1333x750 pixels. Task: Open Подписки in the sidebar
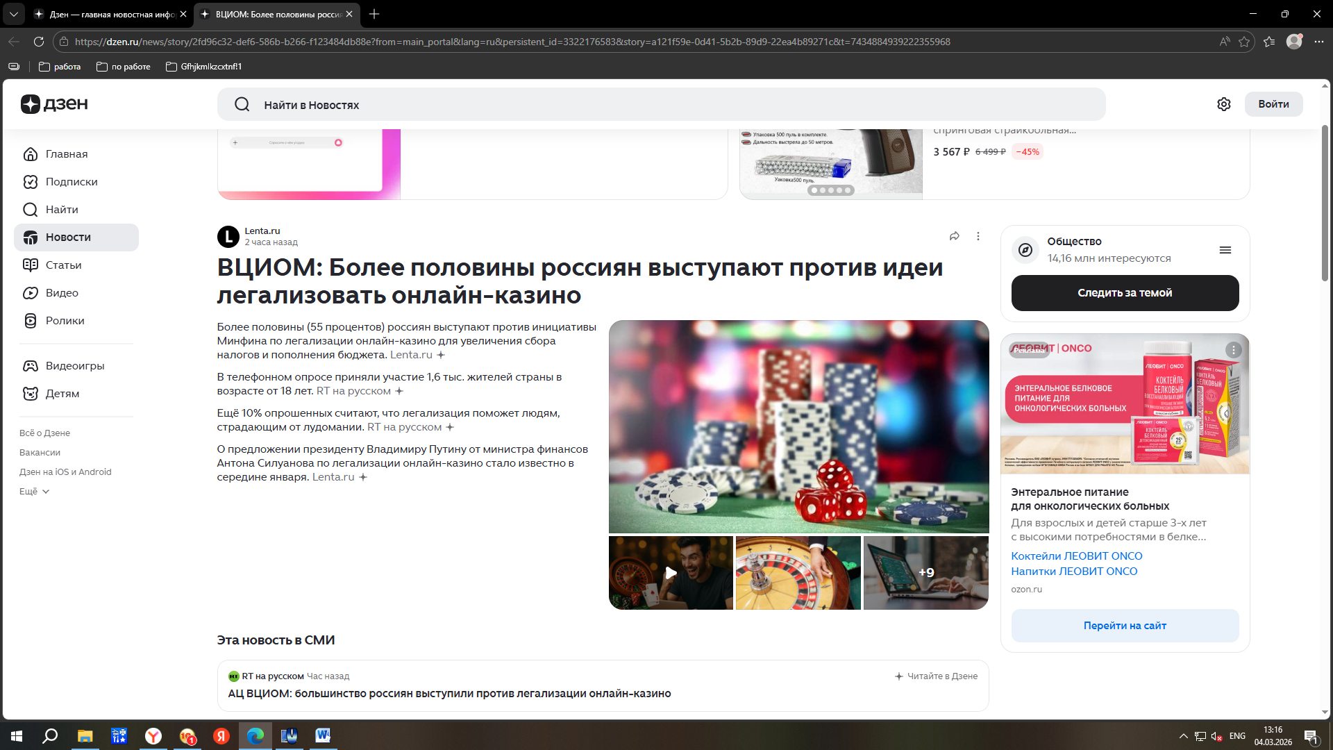(x=76, y=182)
